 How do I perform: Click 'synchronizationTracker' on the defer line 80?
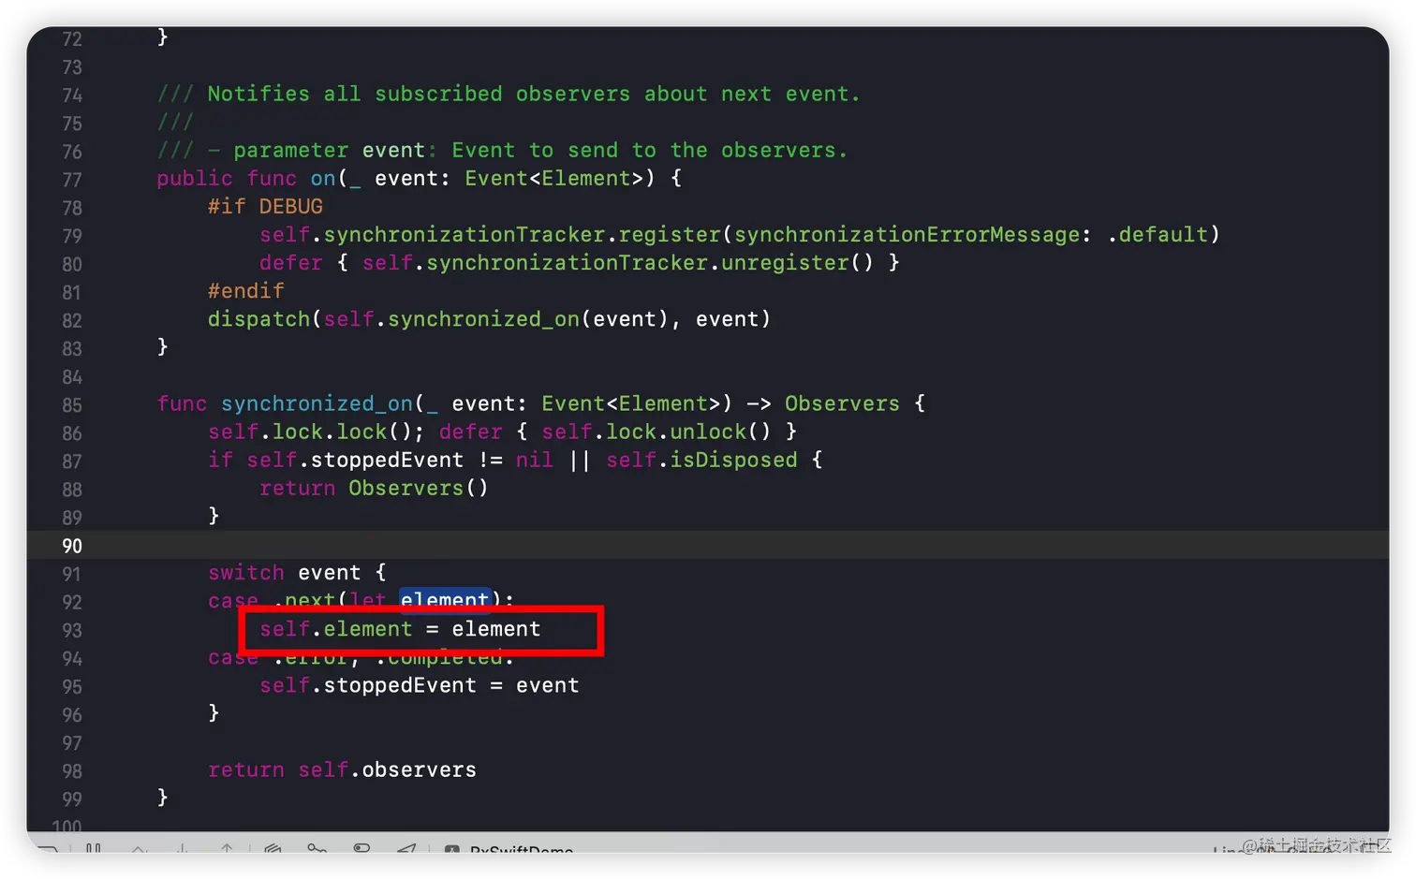coord(568,262)
